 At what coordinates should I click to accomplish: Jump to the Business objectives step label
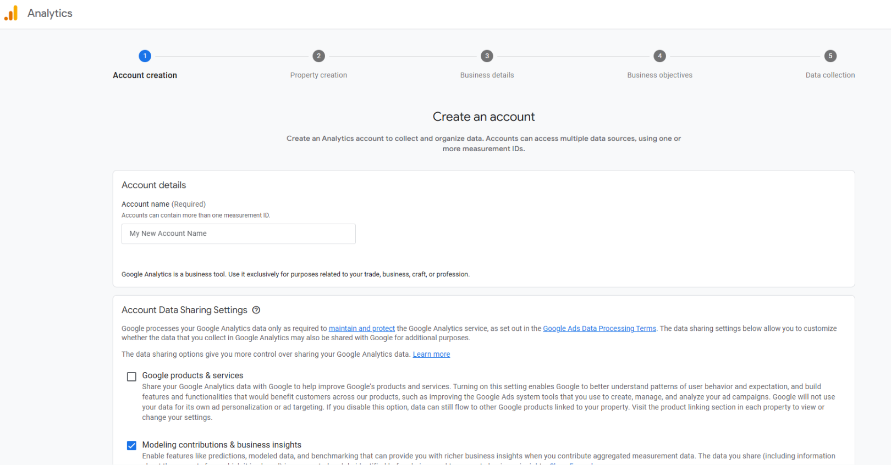pyautogui.click(x=659, y=75)
